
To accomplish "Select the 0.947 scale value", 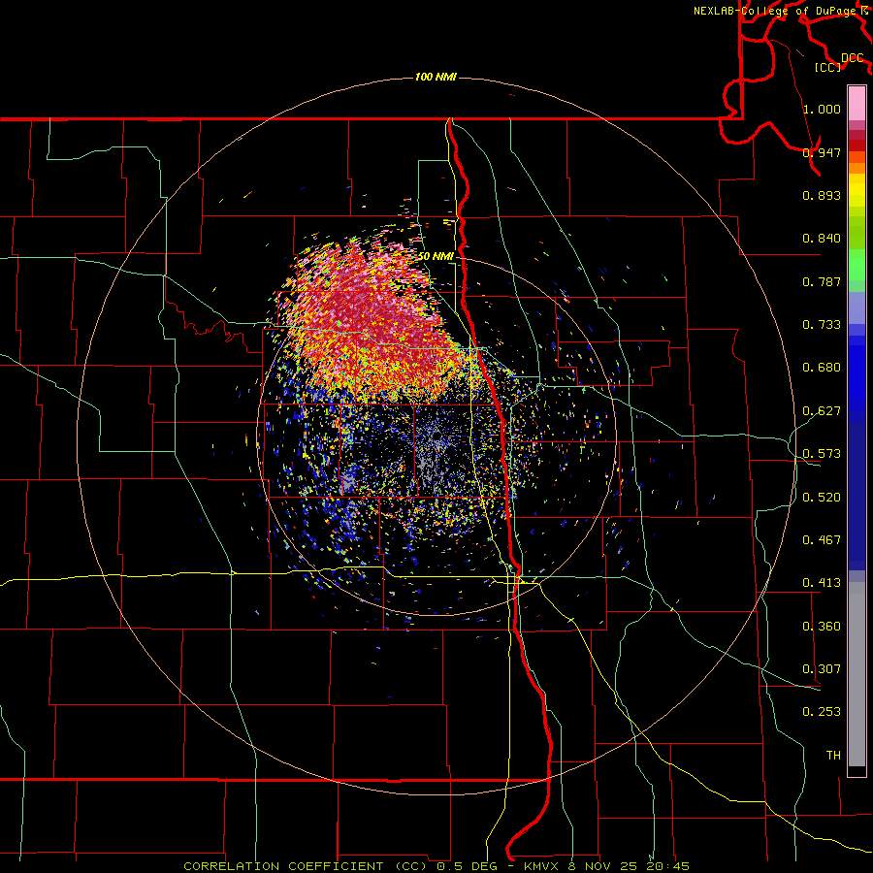I will pyautogui.click(x=822, y=152).
